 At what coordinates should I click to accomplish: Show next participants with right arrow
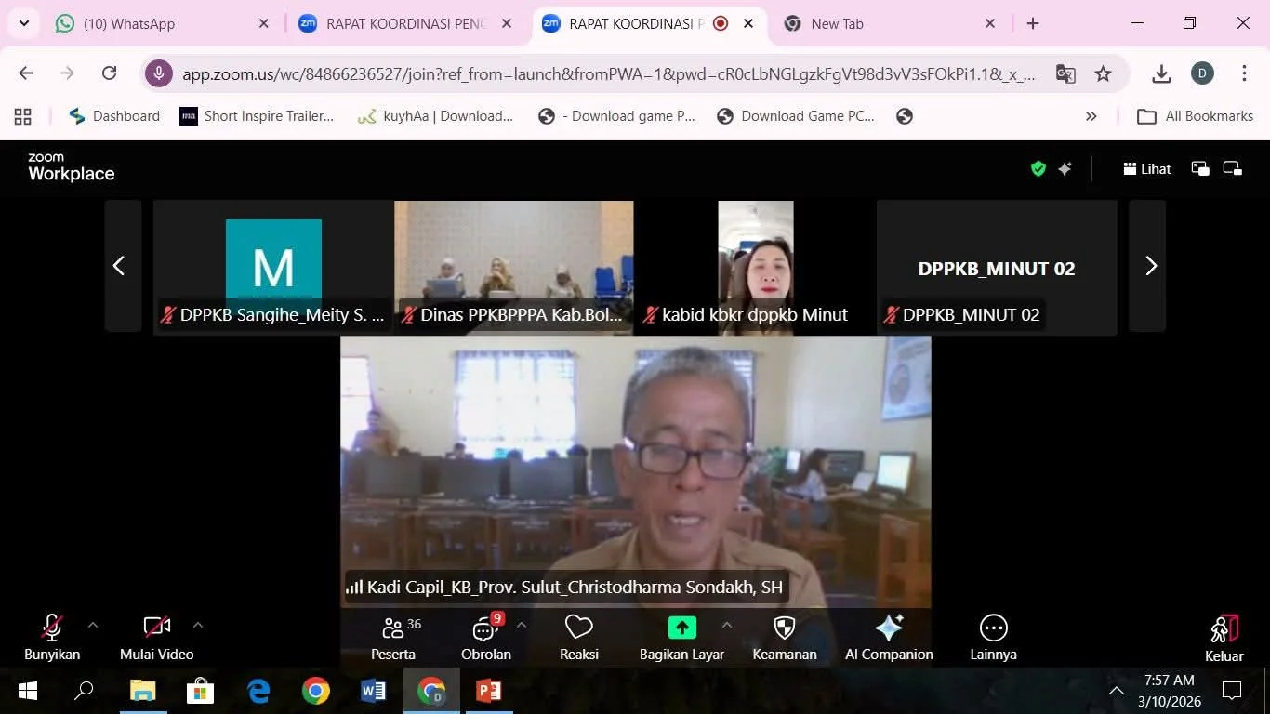coord(1150,266)
